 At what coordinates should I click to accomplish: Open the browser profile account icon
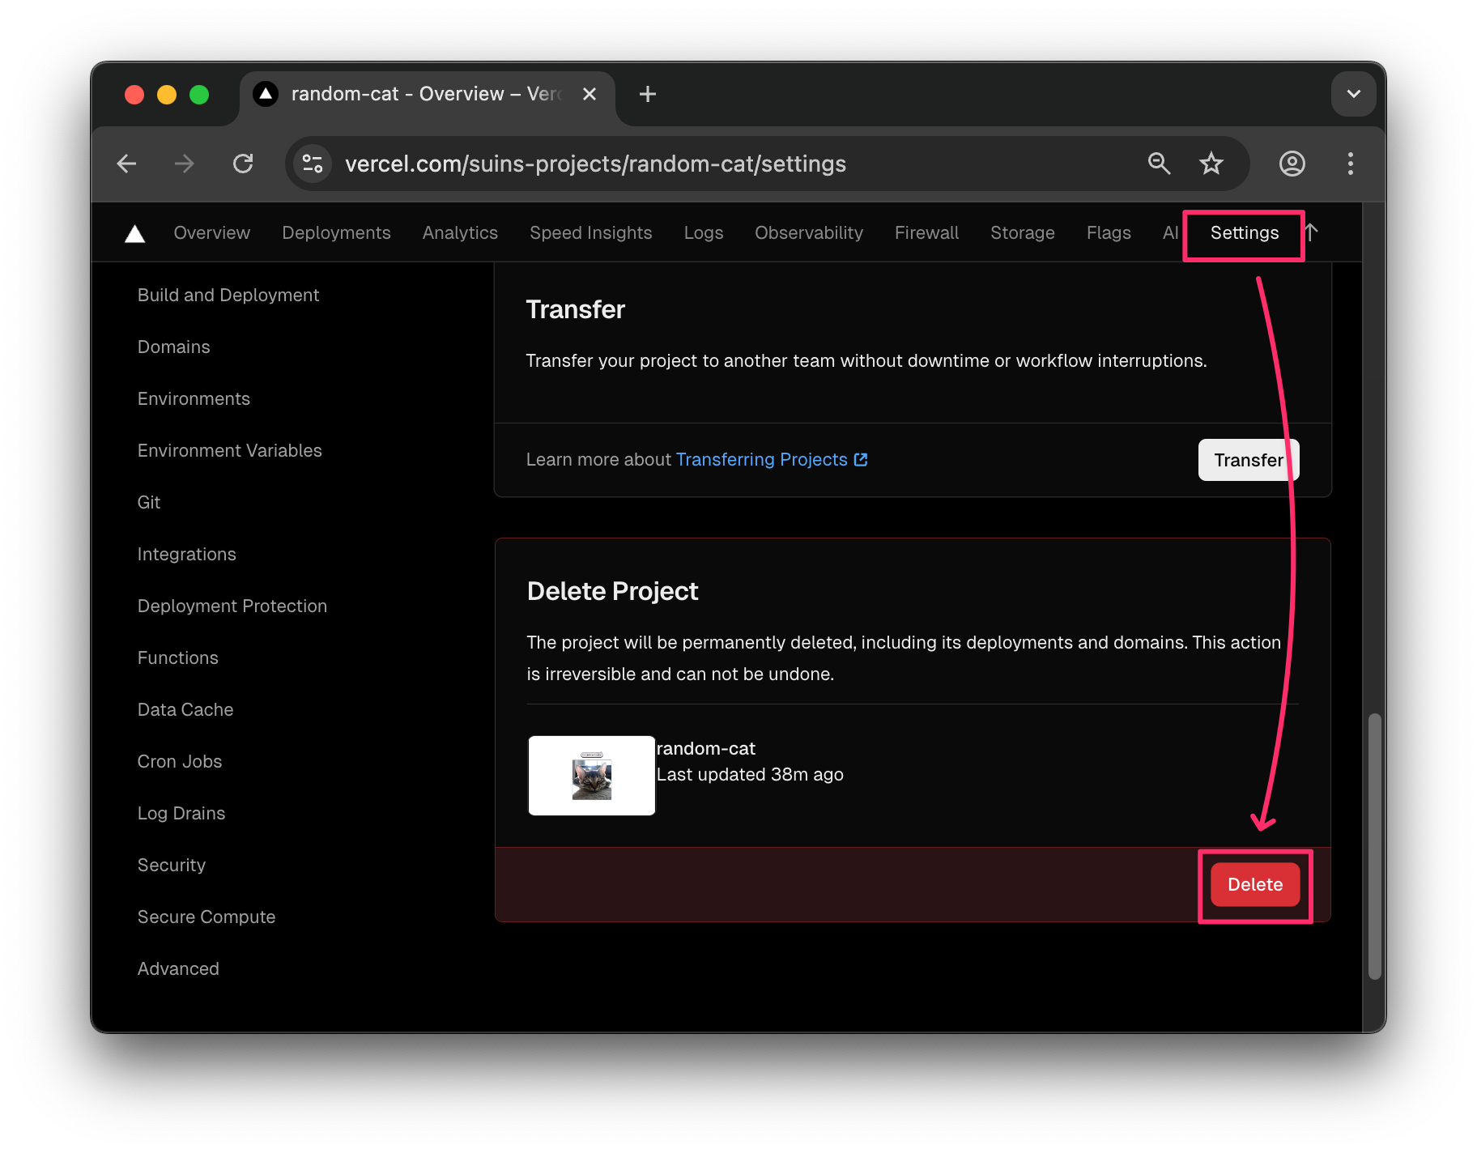point(1292,164)
